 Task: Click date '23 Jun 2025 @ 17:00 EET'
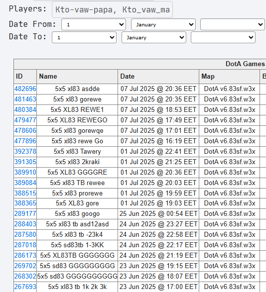click(158, 287)
